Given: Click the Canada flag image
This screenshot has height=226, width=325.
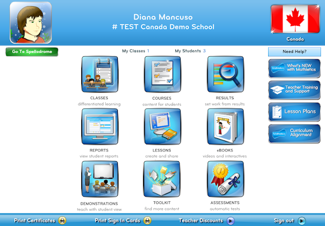Looking at the screenshot, I should tap(295, 19).
